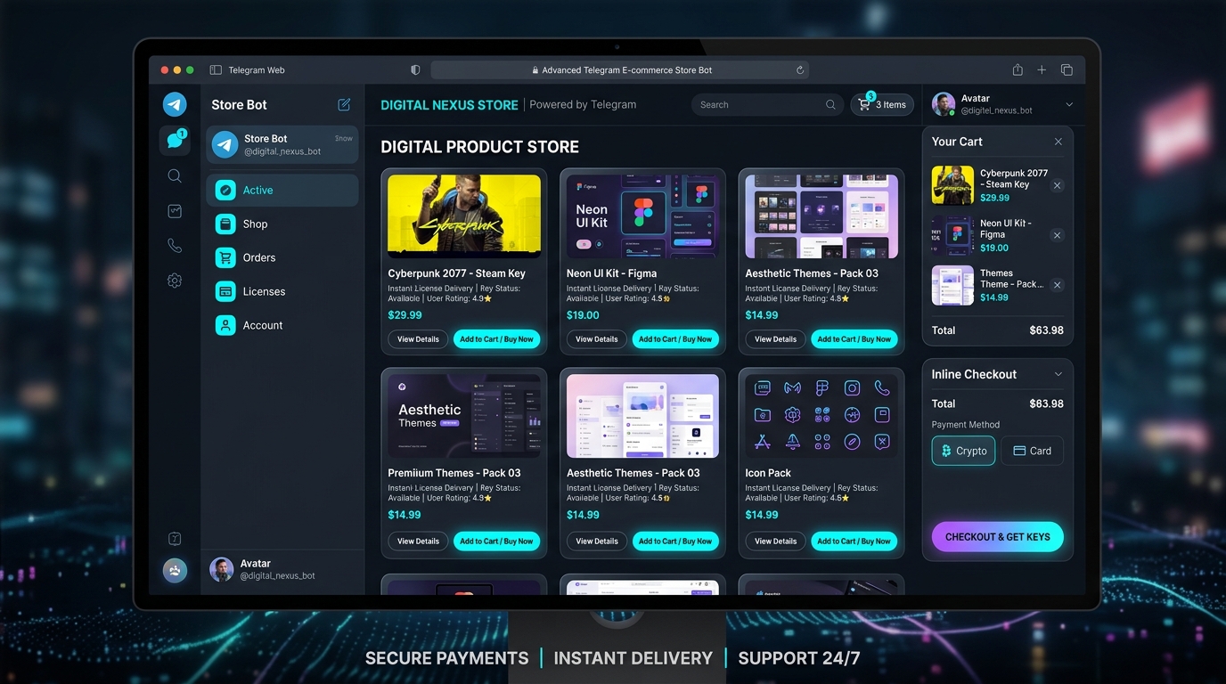
Task: Click the $63.98 total in Your Cart
Action: point(1046,330)
